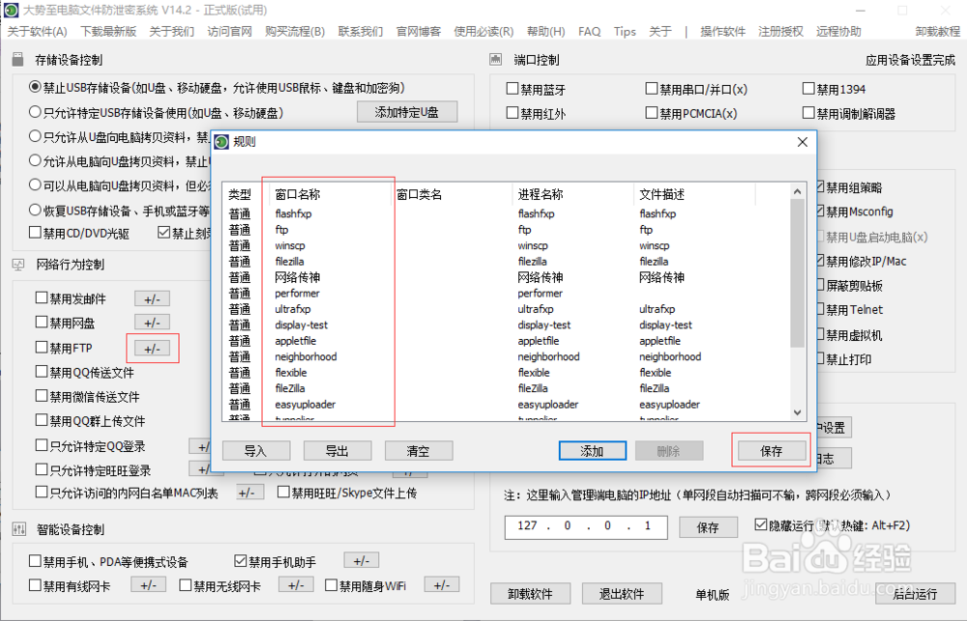This screenshot has width=967, height=621.
Task: Click 卸载教程 menu item
Action: [937, 32]
